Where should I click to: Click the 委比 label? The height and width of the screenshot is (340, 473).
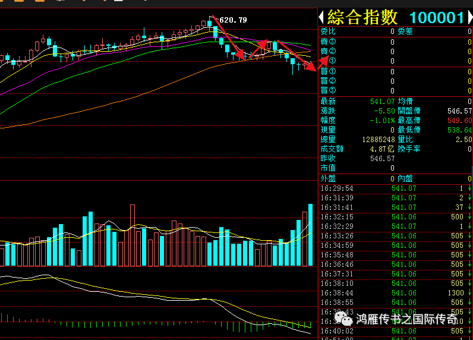pyautogui.click(x=328, y=32)
